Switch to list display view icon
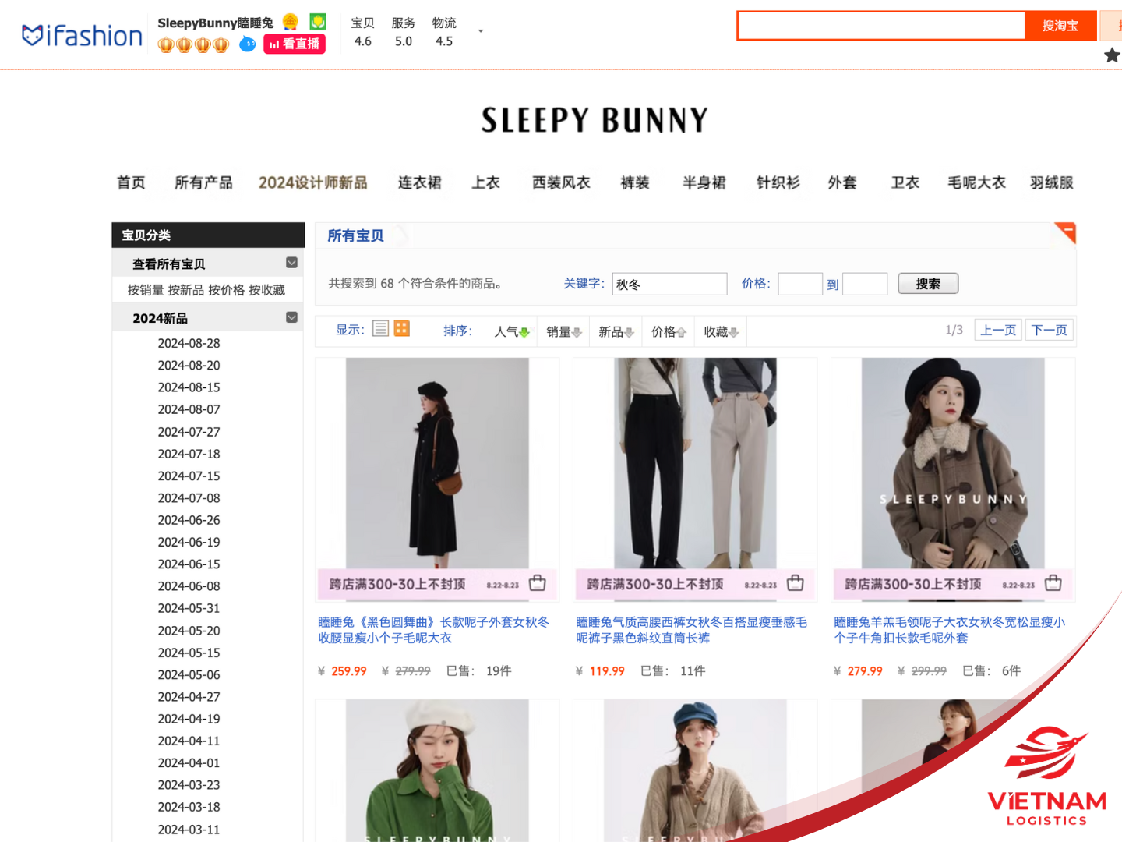The image size is (1122, 842). pos(380,328)
